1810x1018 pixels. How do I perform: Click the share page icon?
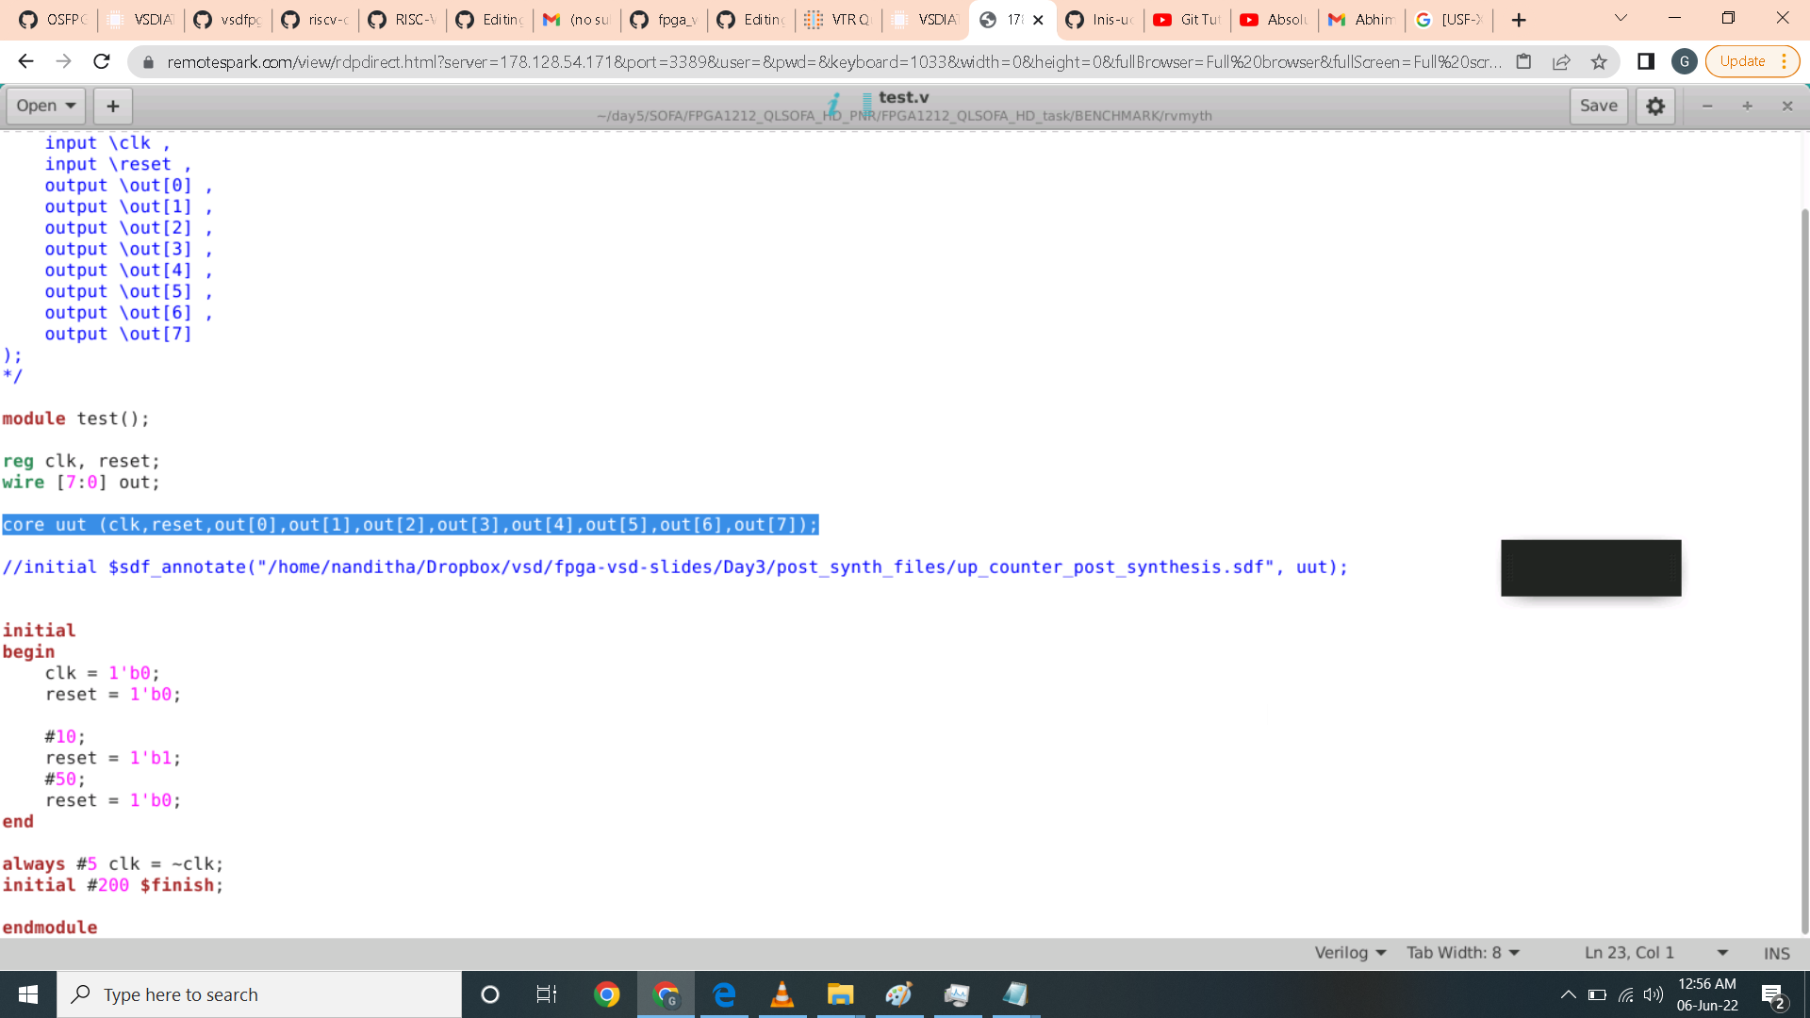(1561, 61)
